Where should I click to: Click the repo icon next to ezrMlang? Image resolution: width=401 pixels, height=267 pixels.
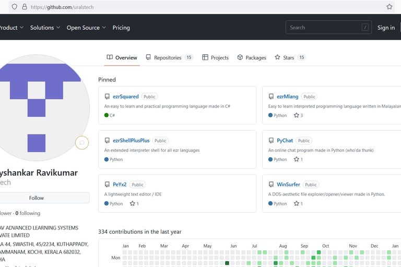coord(271,96)
